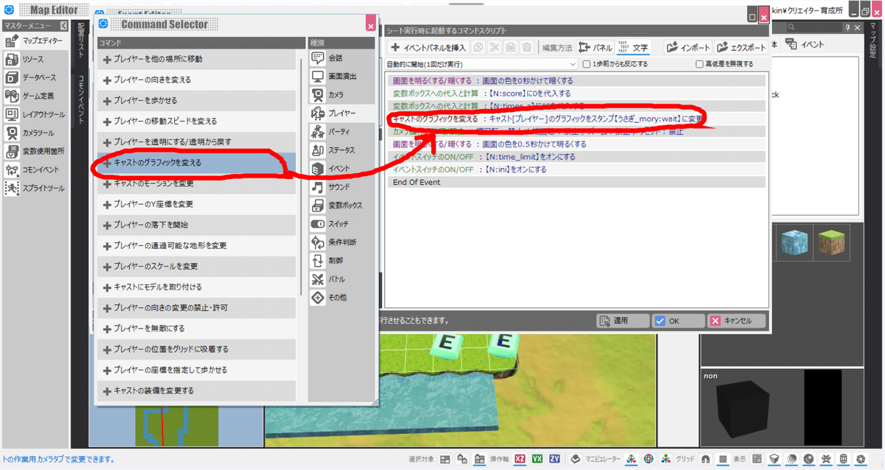Toggle the grid display icon
The width and height of the screenshot is (885, 470).
click(x=723, y=458)
